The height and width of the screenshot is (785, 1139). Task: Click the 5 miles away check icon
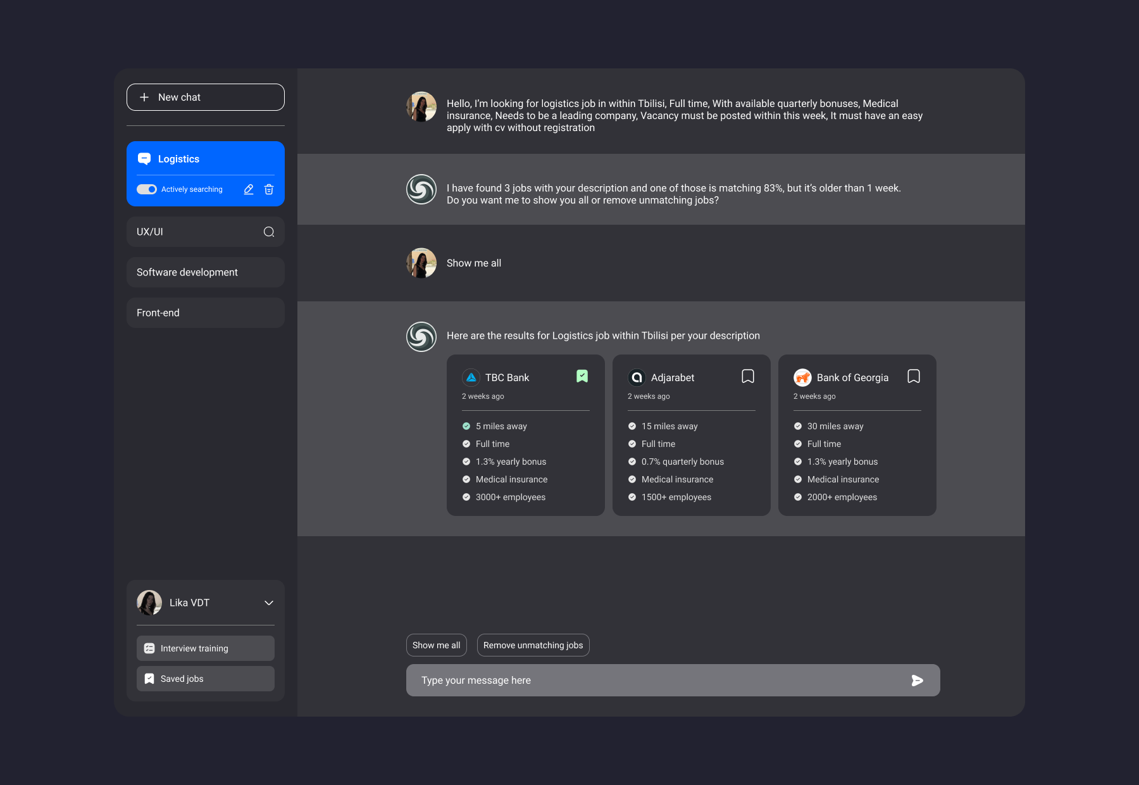[466, 426]
